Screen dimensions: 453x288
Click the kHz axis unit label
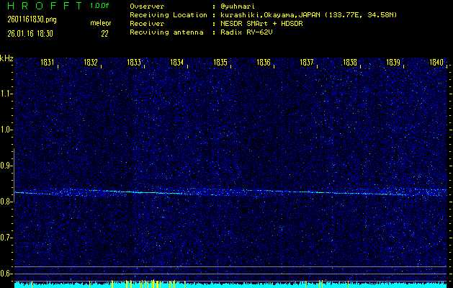[x=6, y=58]
